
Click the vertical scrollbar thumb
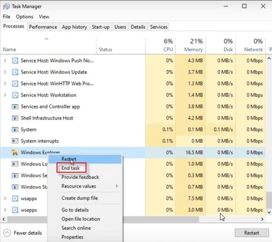coord(269,200)
